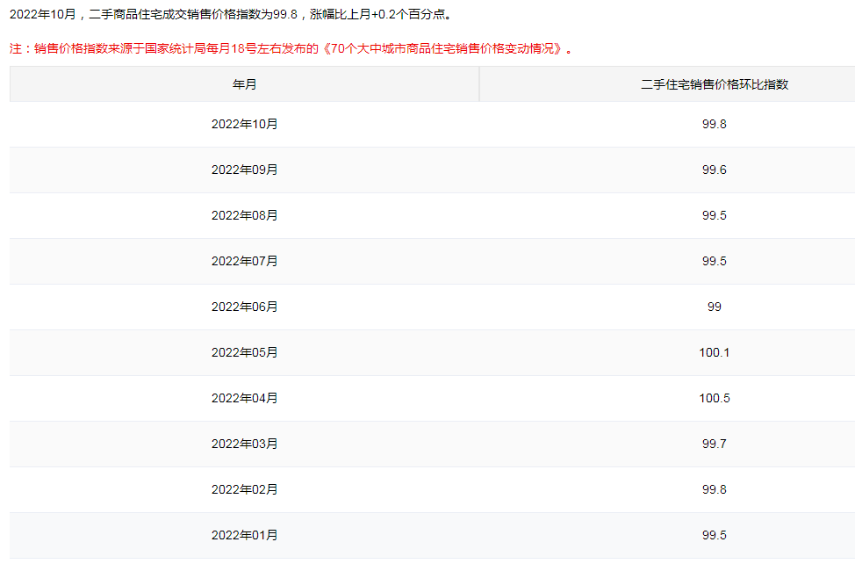Viewport: 855px width, 571px height.
Task: Click the 2022年02月 date cell
Action: pyautogui.click(x=244, y=489)
